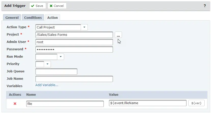Click the Save button
Viewport: 211px width, 113px height.
point(37,6)
